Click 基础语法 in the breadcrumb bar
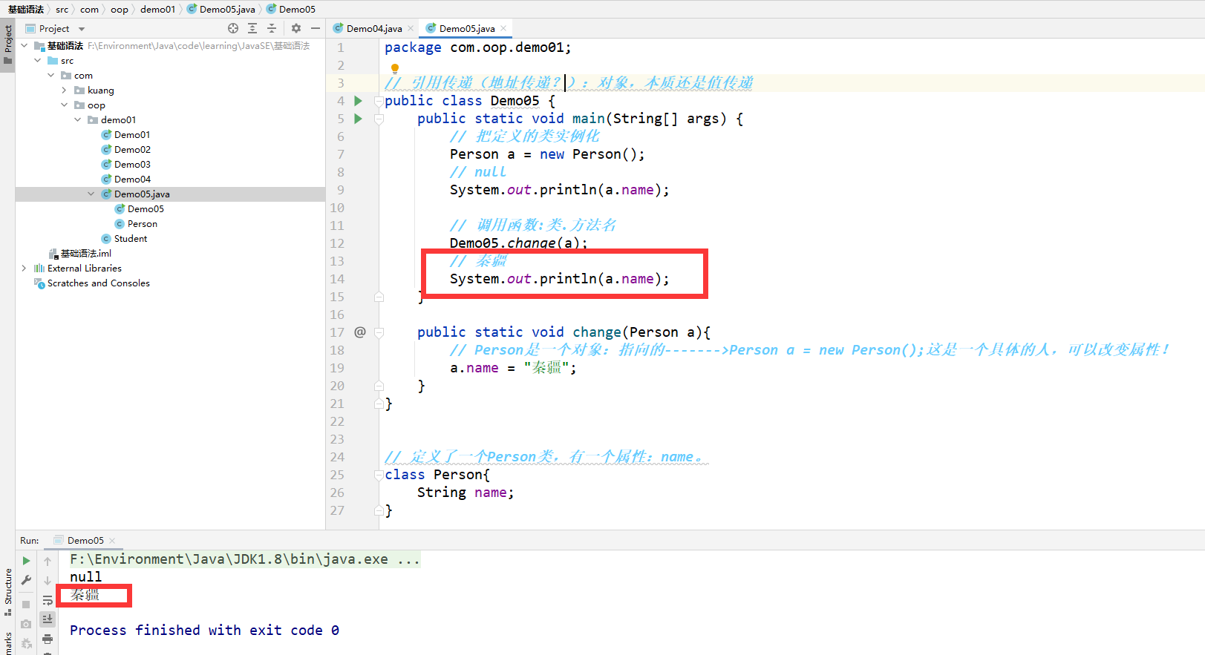This screenshot has height=655, width=1205. [x=26, y=9]
